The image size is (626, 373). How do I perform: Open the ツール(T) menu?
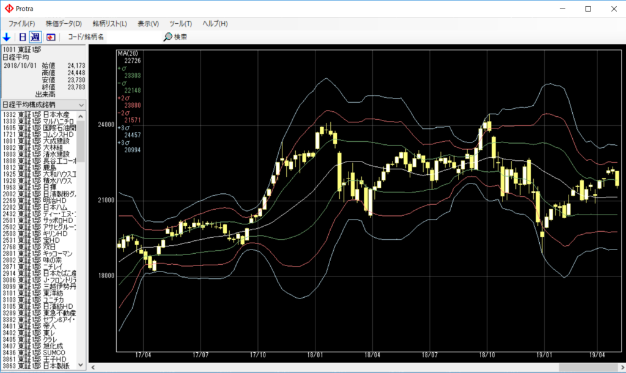click(x=180, y=23)
